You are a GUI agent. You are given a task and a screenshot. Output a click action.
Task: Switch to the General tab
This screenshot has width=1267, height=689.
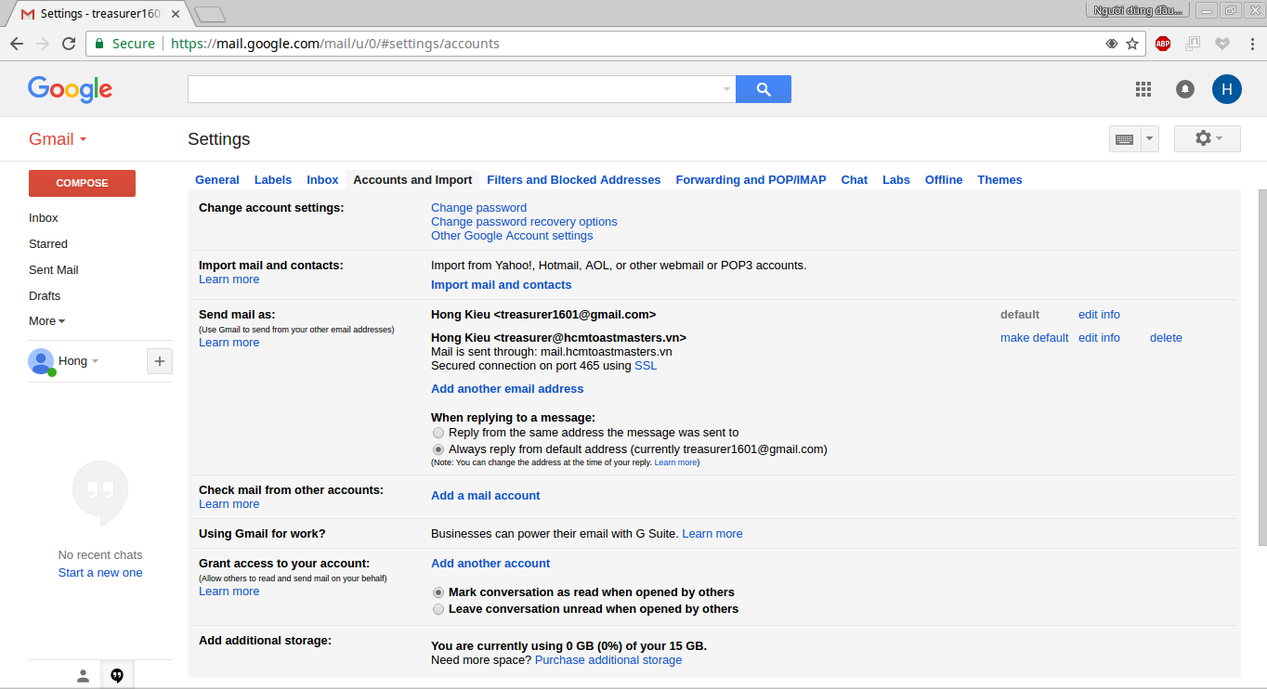coord(217,180)
